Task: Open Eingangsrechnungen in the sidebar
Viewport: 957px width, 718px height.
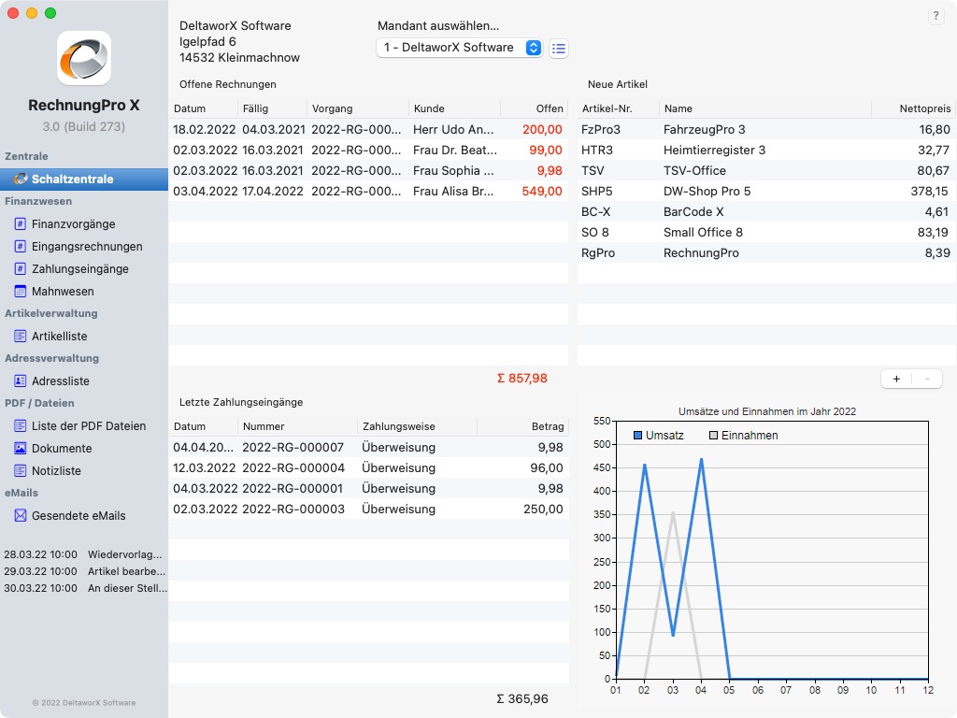Action: point(86,247)
